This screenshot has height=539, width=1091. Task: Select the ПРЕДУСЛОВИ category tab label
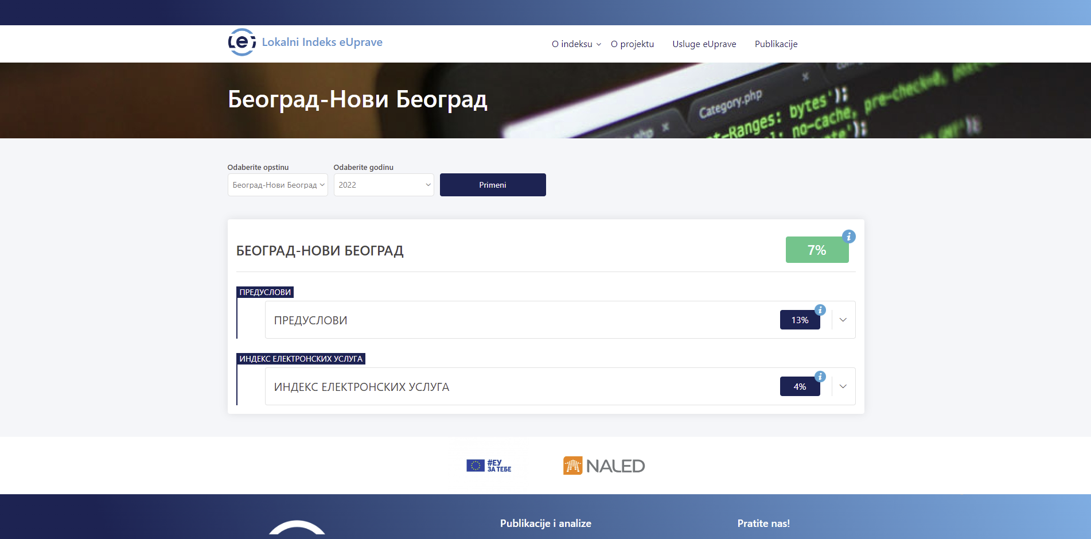[x=265, y=292]
